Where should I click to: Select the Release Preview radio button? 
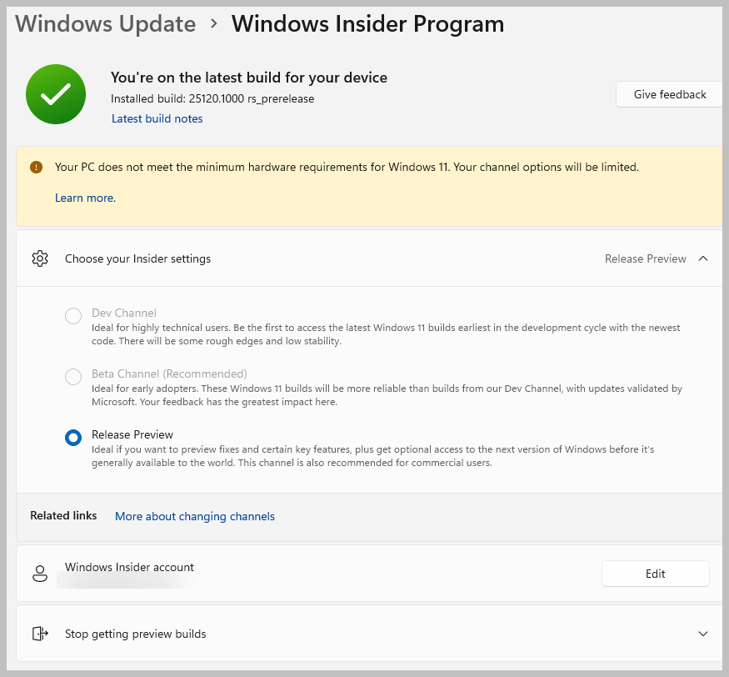(73, 438)
